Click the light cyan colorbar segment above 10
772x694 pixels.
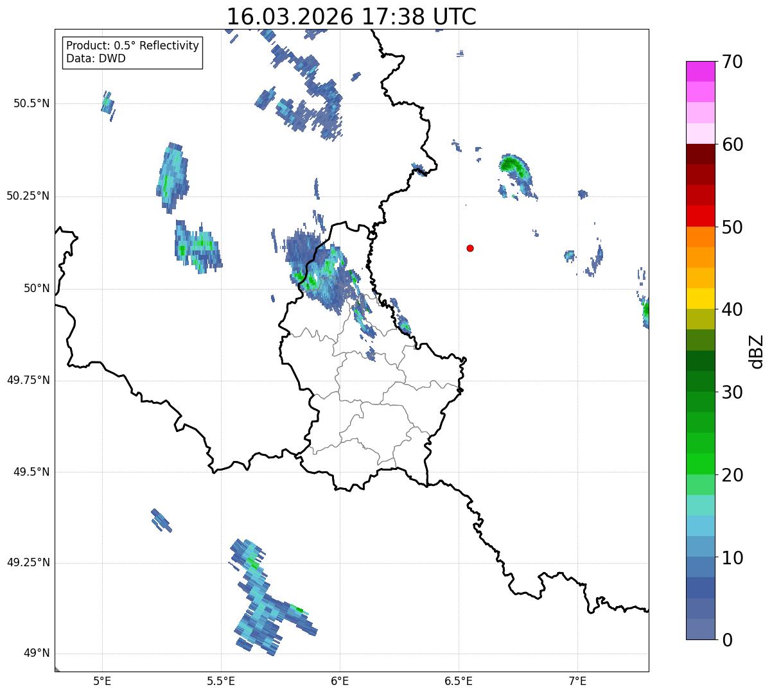click(x=699, y=526)
